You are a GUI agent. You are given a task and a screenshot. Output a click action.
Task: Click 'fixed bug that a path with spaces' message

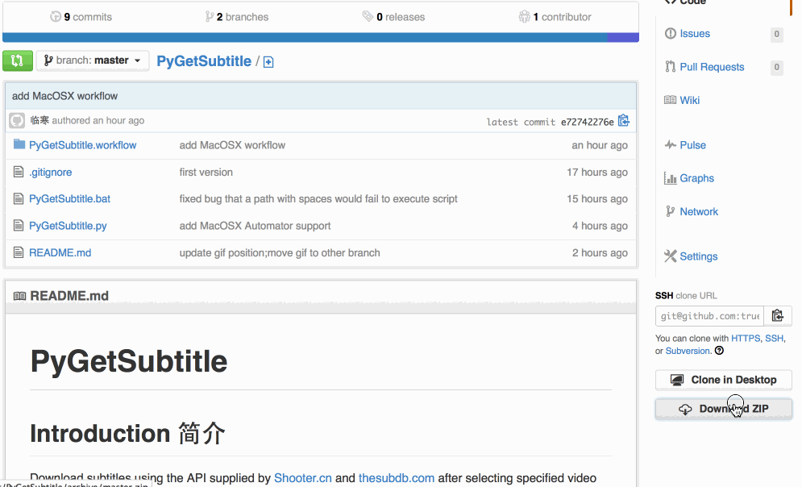tap(318, 199)
